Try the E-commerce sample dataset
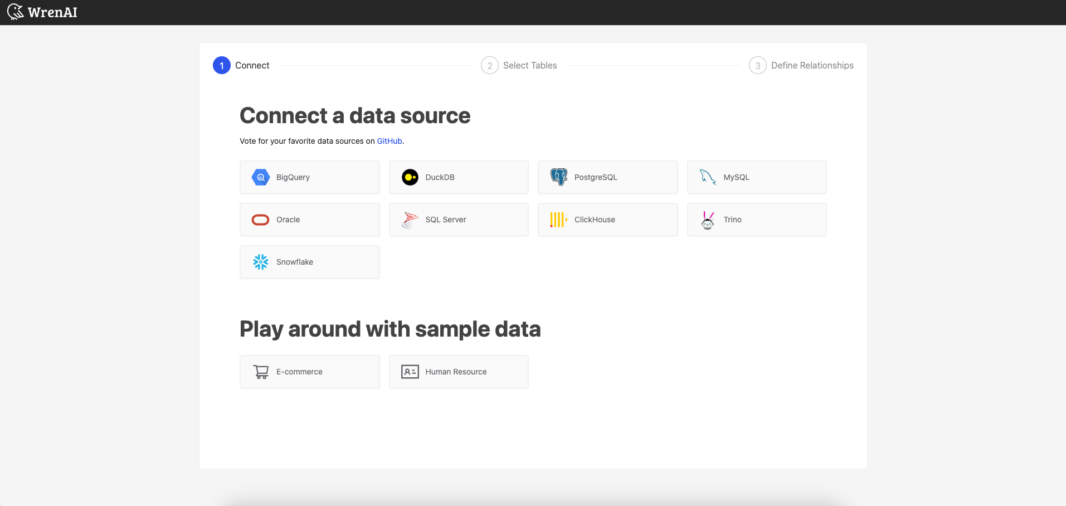The height and width of the screenshot is (506, 1066). pyautogui.click(x=310, y=372)
